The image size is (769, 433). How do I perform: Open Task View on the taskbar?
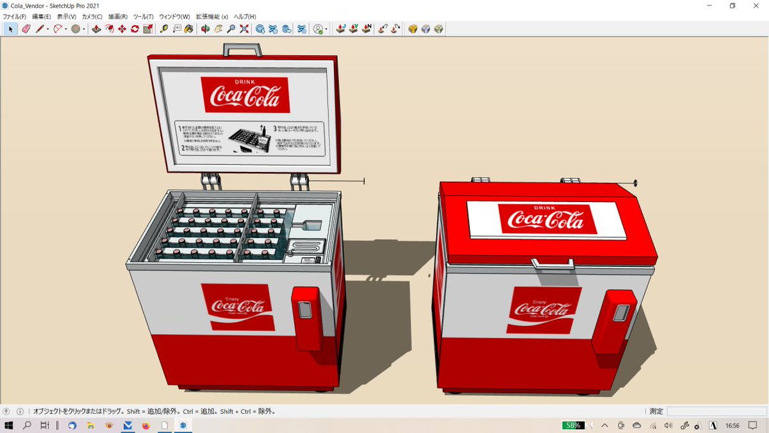45,425
